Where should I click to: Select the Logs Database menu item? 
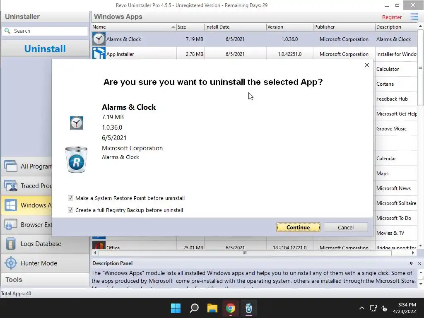click(x=45, y=243)
